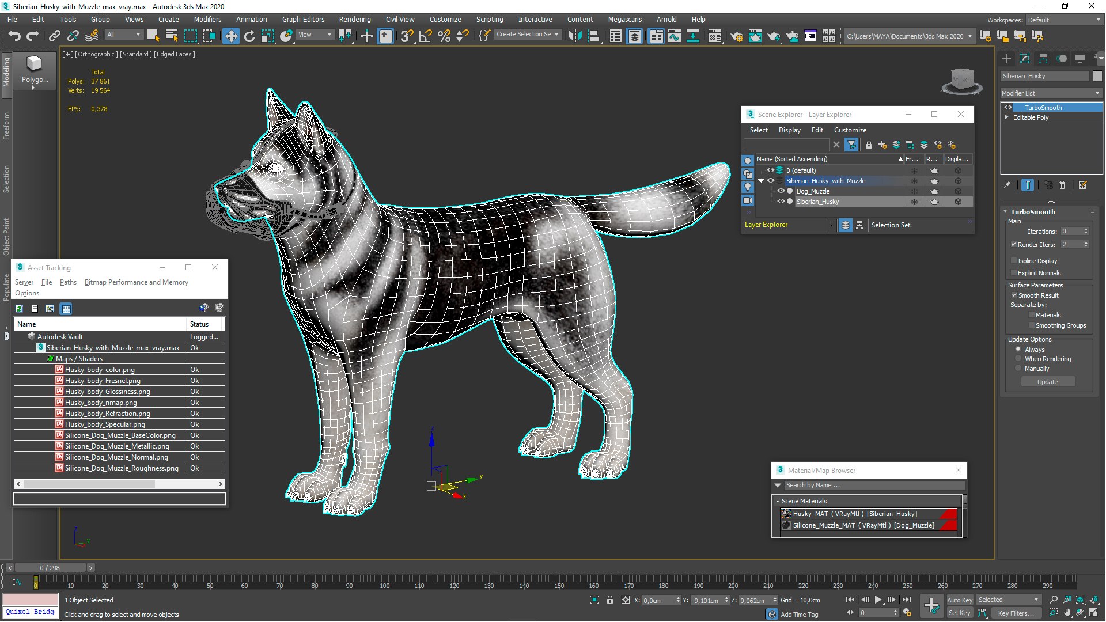Hide Dog_Muzzle layer object via eye icon
Image resolution: width=1106 pixels, height=622 pixels.
pyautogui.click(x=781, y=191)
